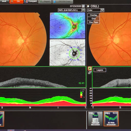
Task: Click the IQ 41 quality value
Action: [x=81, y=83]
